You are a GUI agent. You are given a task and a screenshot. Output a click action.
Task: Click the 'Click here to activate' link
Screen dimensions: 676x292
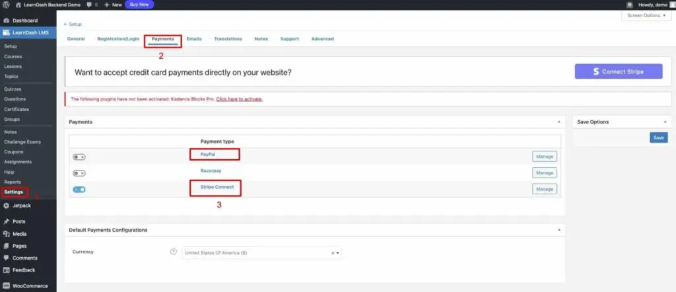[239, 99]
